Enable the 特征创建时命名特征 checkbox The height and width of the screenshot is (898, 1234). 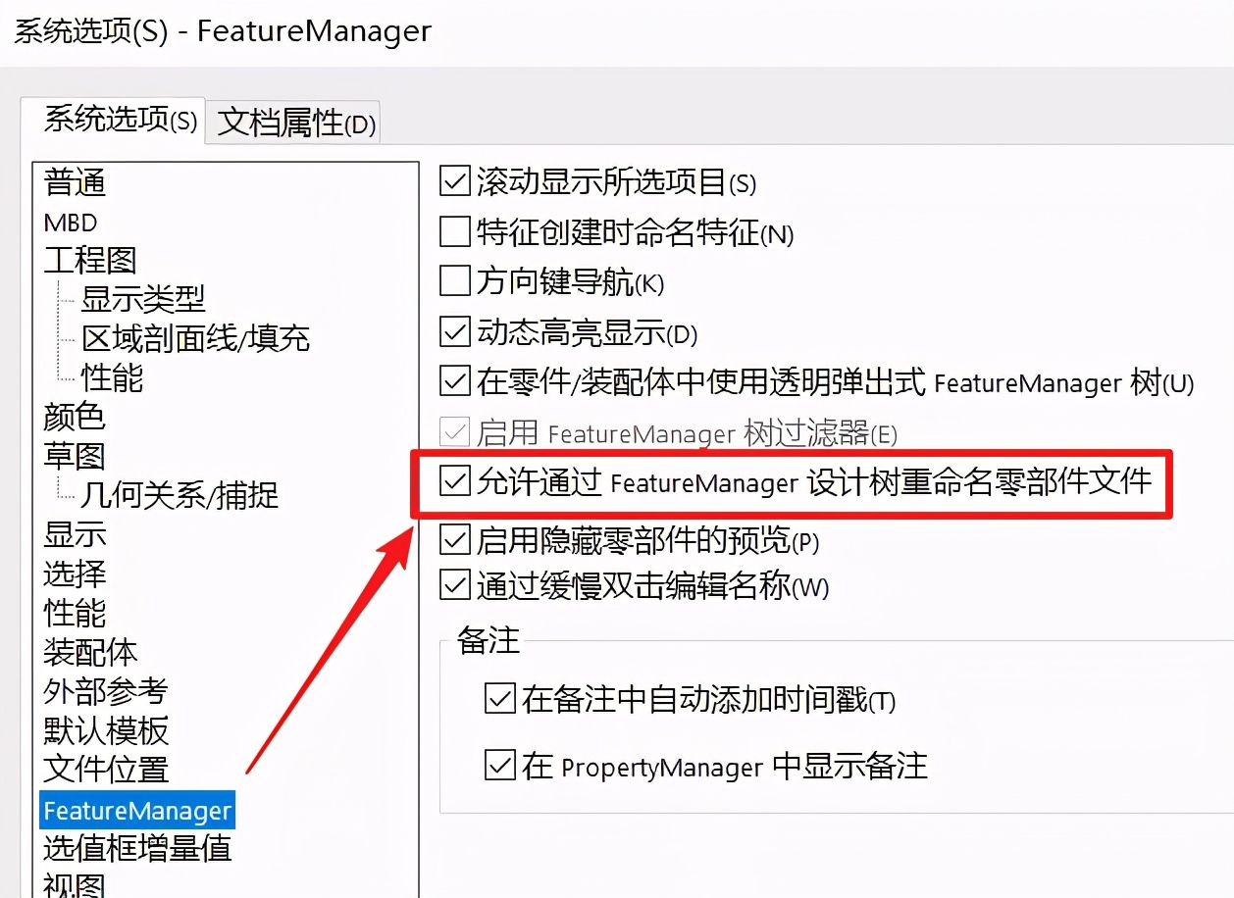point(454,232)
